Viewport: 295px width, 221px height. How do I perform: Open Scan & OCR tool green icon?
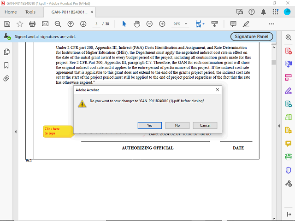pos(288,157)
